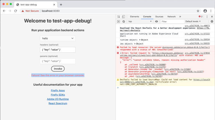Click the inspect element picker icon
Viewport: 215px width, 120px height.
(x=119, y=17)
